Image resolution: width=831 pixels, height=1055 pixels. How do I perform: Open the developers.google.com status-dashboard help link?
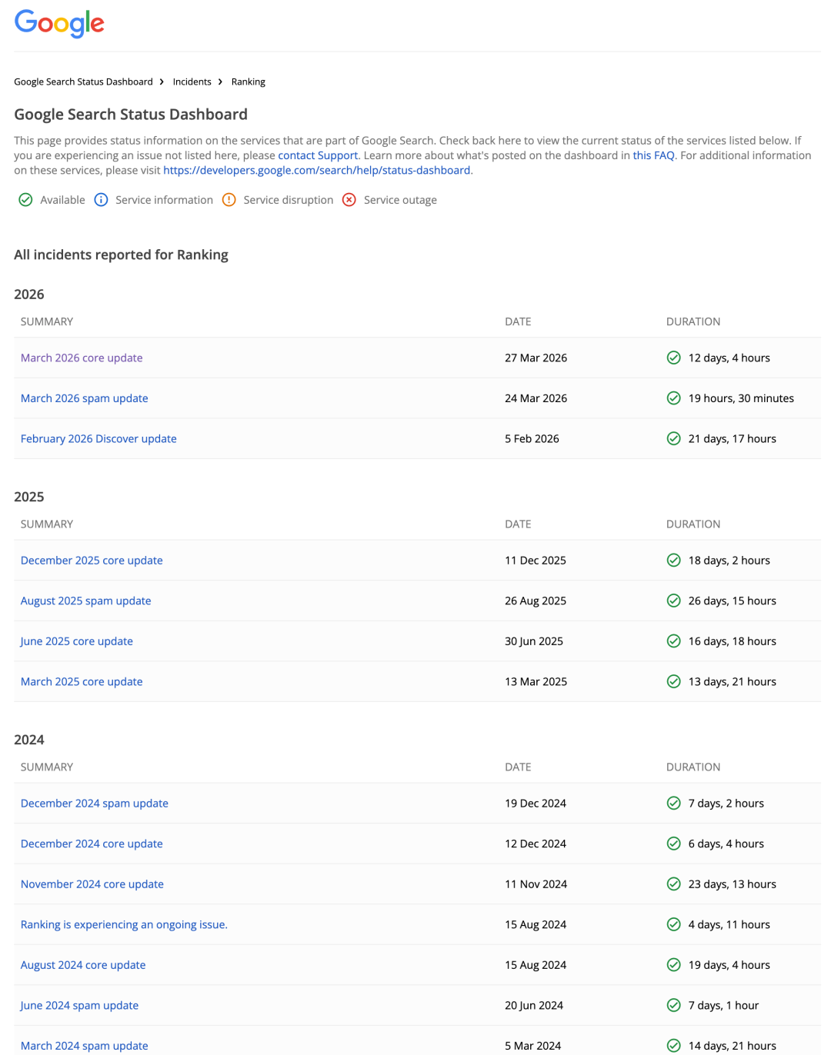coord(316,170)
